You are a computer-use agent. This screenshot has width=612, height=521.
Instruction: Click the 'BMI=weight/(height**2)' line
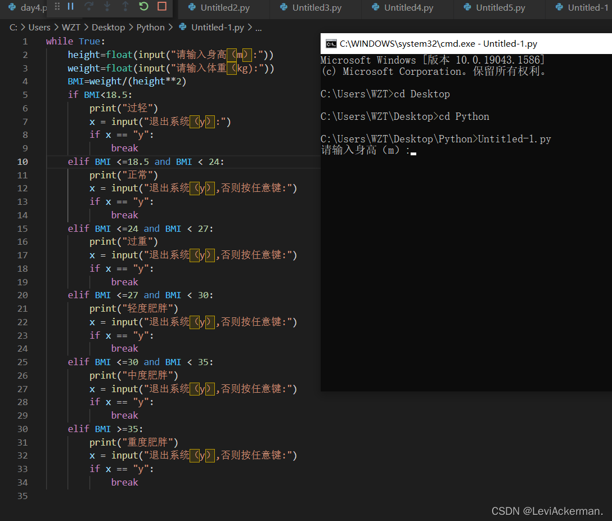click(127, 81)
